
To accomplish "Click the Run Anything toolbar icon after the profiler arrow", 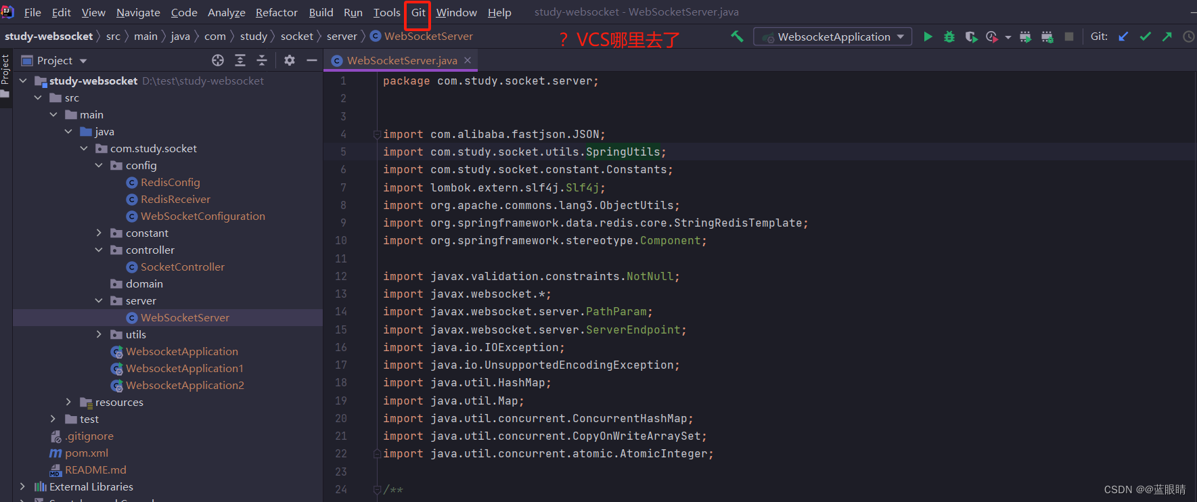I will coord(1025,37).
